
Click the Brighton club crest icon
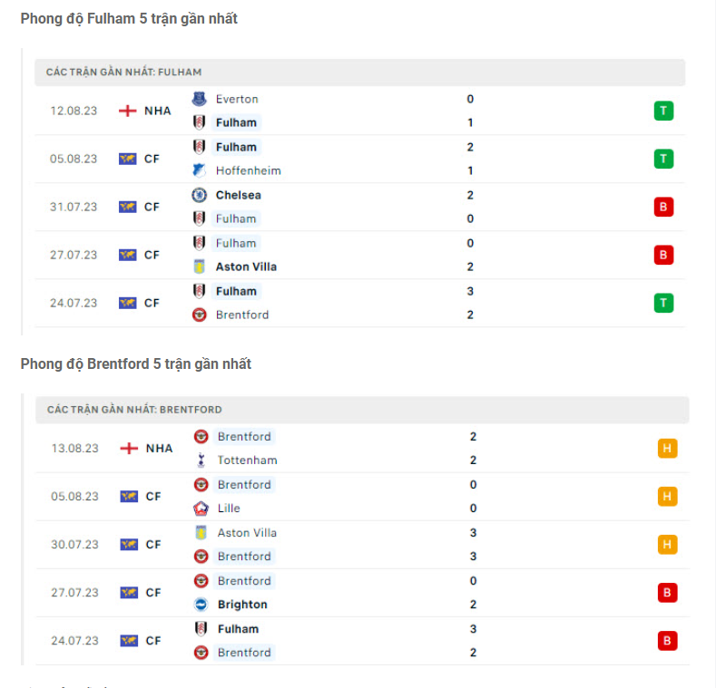(201, 605)
